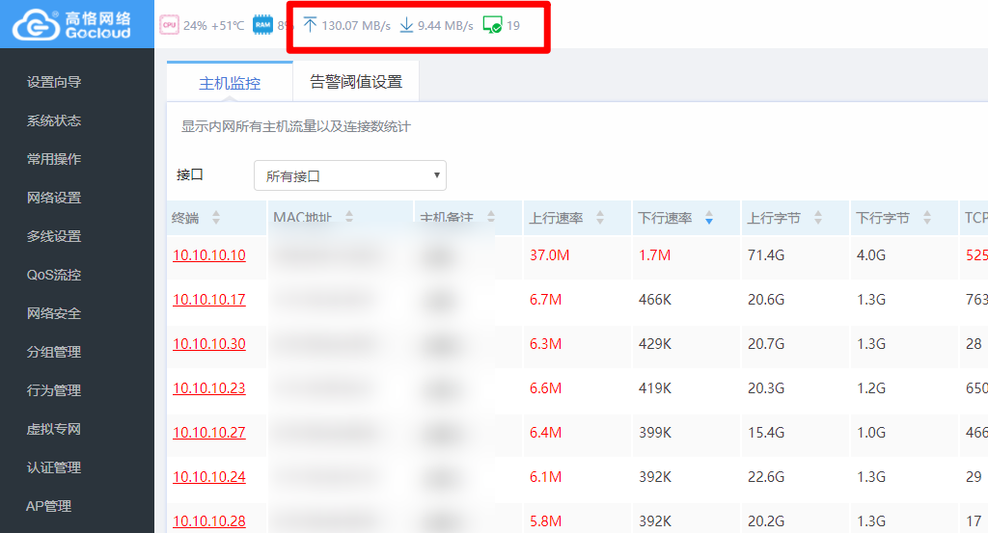Open 虚拟专网 in the sidebar
This screenshot has width=988, height=533.
tap(54, 429)
